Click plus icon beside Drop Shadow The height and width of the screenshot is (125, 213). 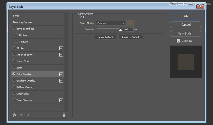pyautogui.click(x=61, y=100)
